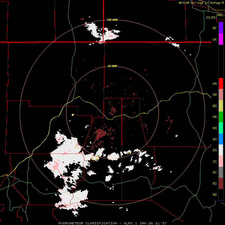Viewport: 225px width, 225px height.
Task: Click the DS white legend block
Action: [x=221, y=150]
